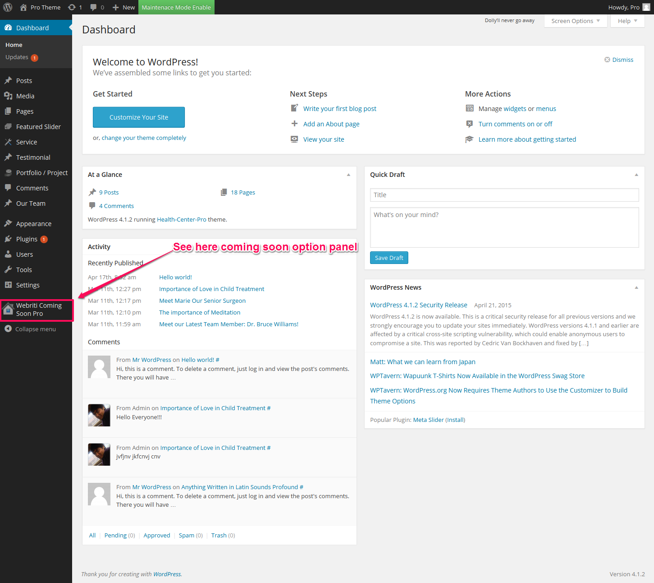Click WordPress link in footer
The height and width of the screenshot is (583, 654).
167,574
